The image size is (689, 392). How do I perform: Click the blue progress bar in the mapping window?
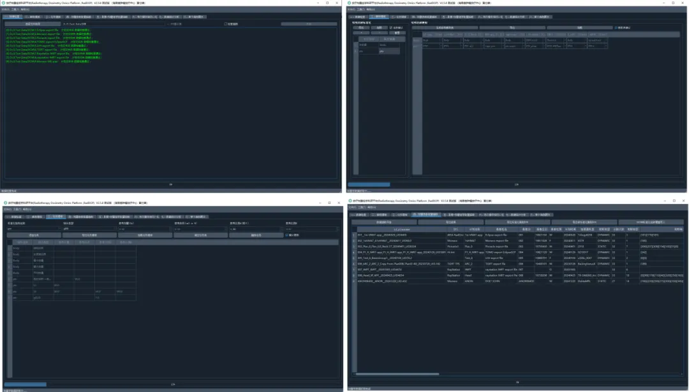coord(369,184)
